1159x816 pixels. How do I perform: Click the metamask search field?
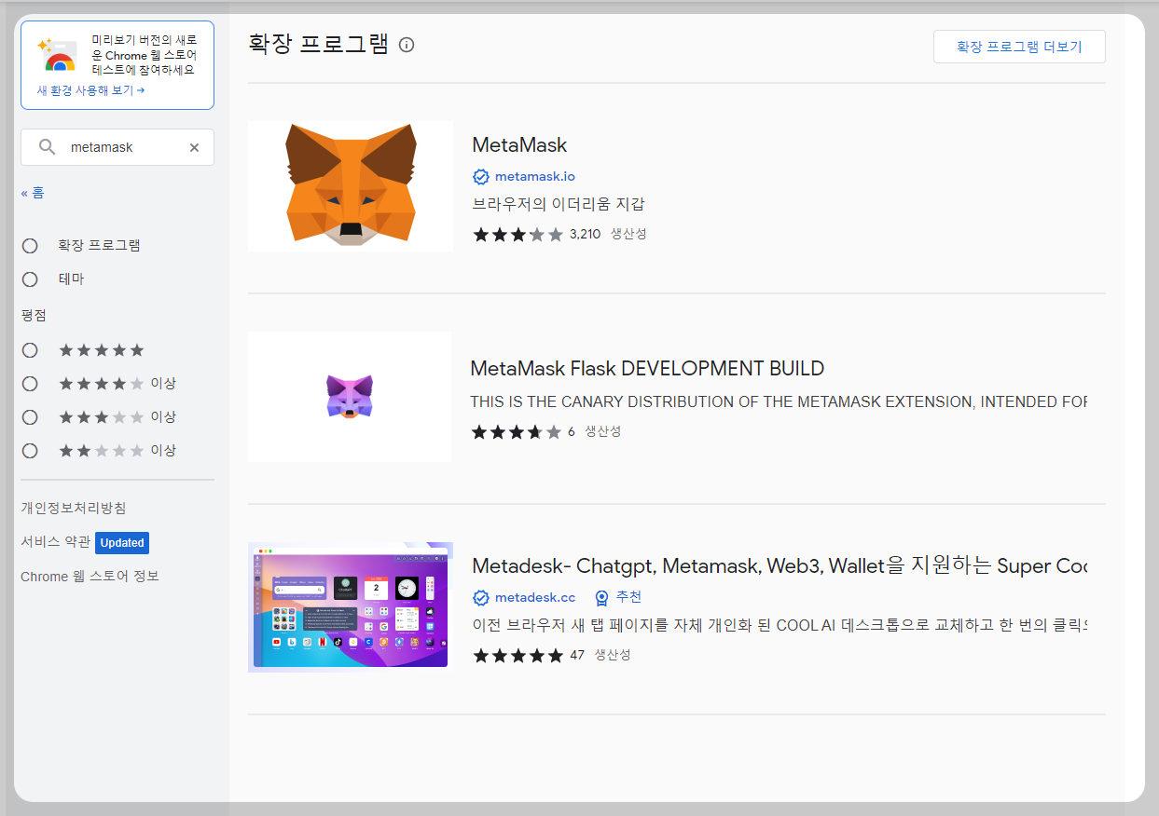point(117,147)
